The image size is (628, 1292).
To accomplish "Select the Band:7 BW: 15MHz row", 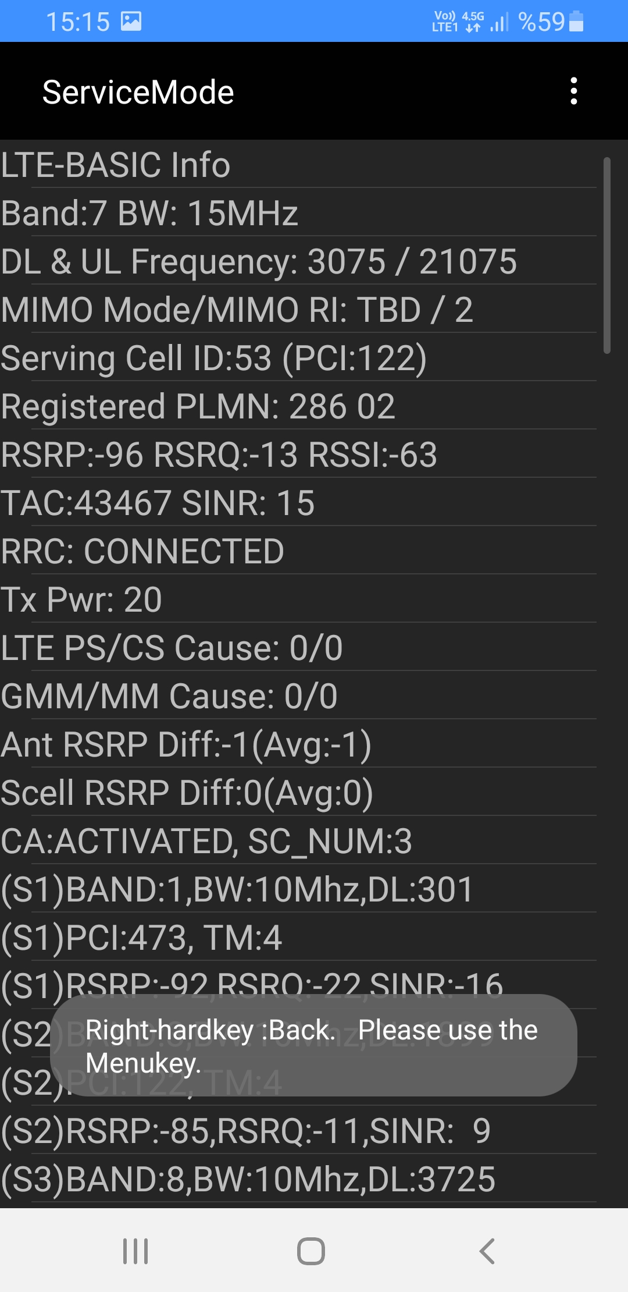I will click(x=298, y=212).
